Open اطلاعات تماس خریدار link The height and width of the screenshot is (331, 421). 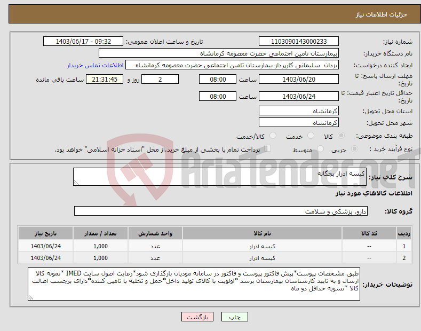point(95,65)
